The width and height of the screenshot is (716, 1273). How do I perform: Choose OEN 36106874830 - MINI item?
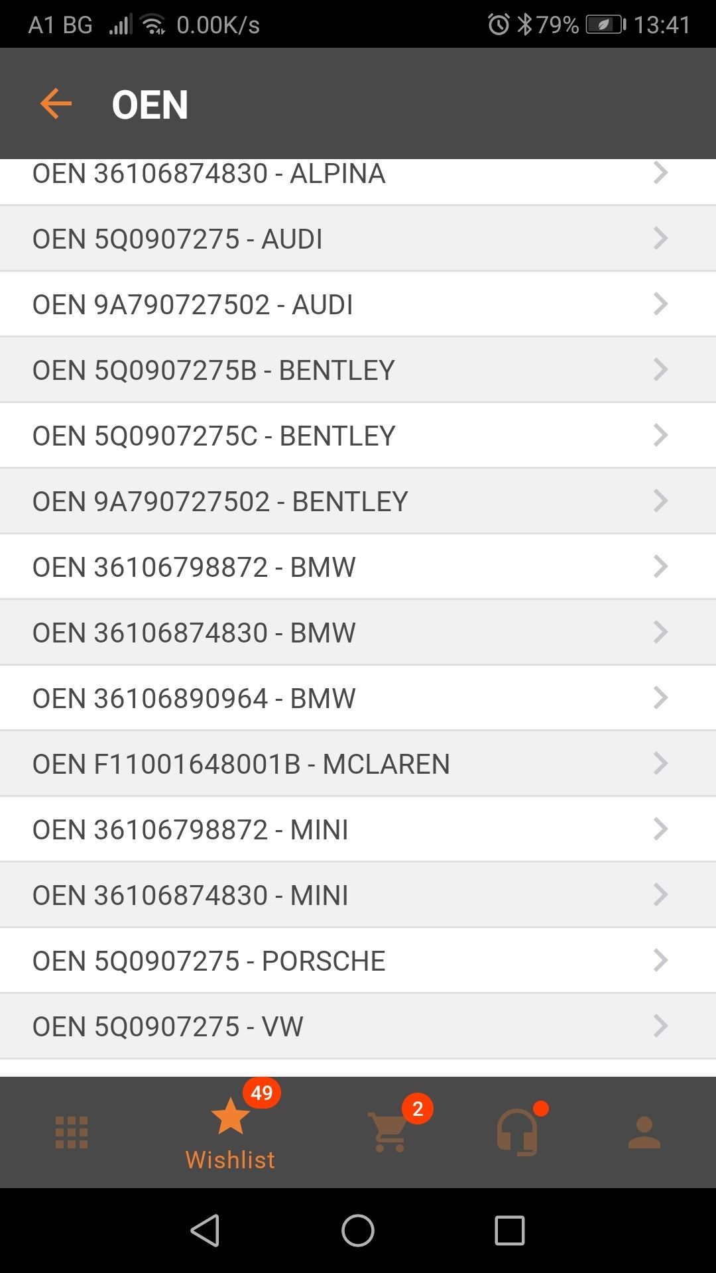[358, 895]
